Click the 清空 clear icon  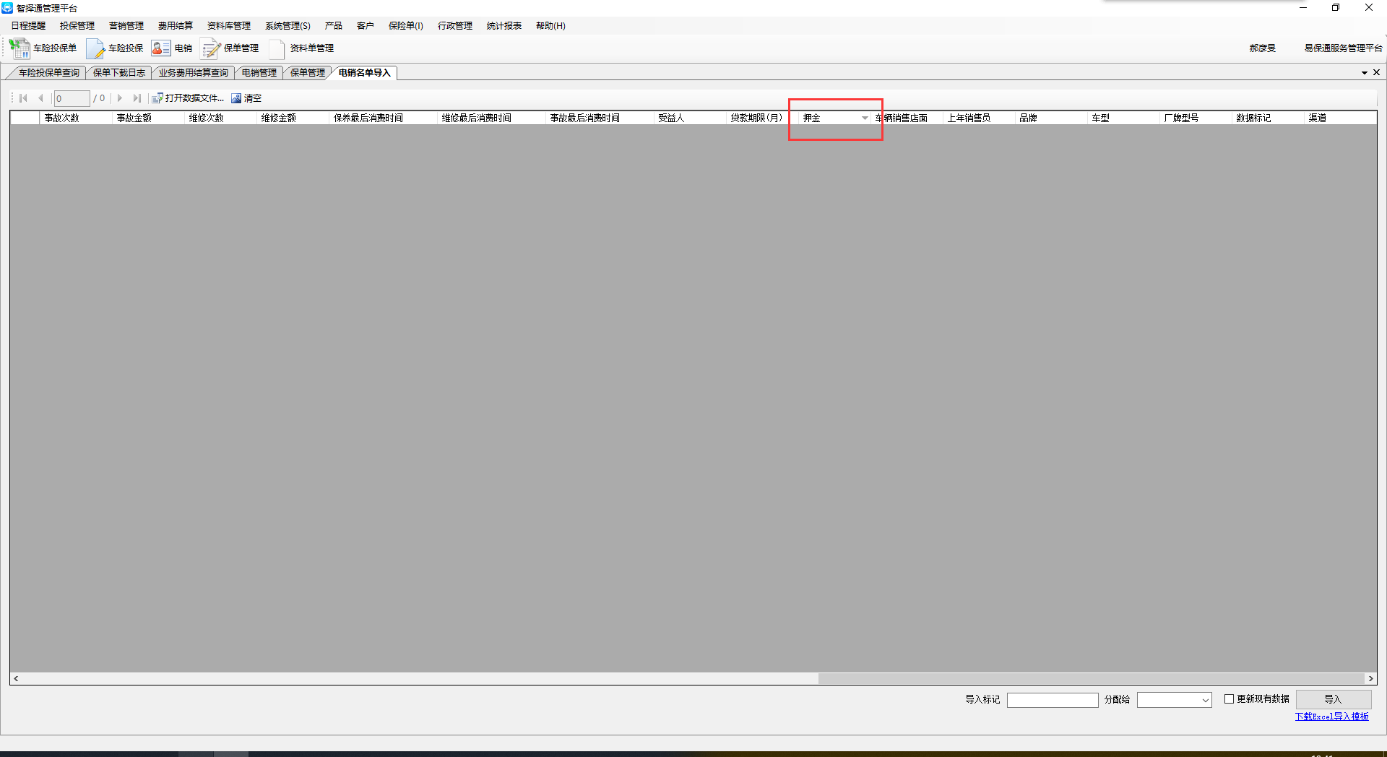click(236, 98)
